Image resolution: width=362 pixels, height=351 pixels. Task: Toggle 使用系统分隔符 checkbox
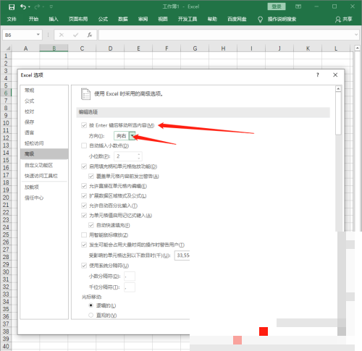84,266
